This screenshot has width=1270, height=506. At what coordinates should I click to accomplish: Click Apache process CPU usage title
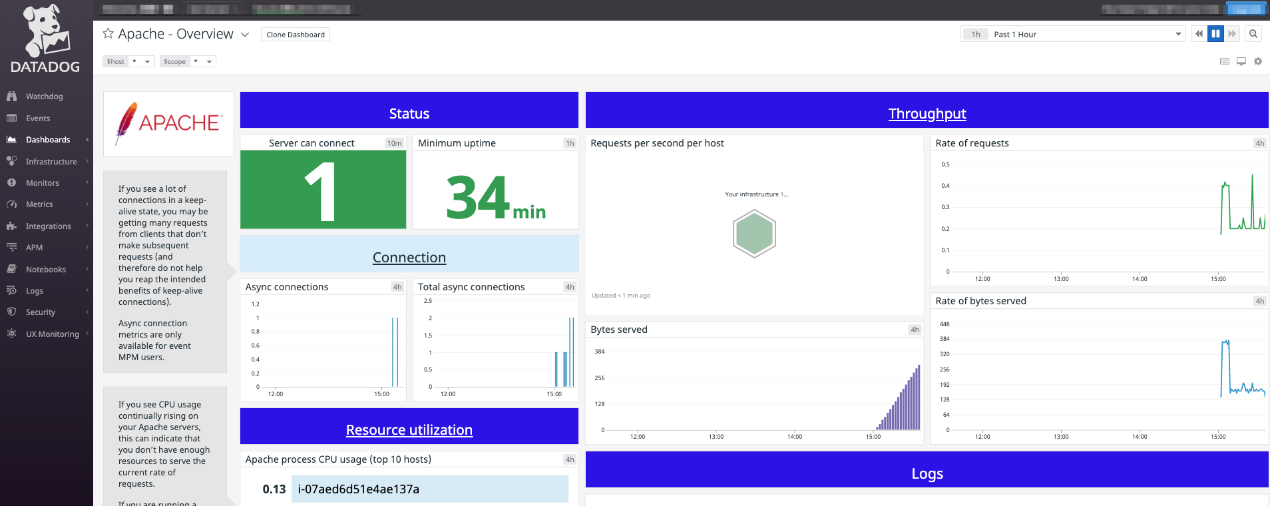point(338,459)
